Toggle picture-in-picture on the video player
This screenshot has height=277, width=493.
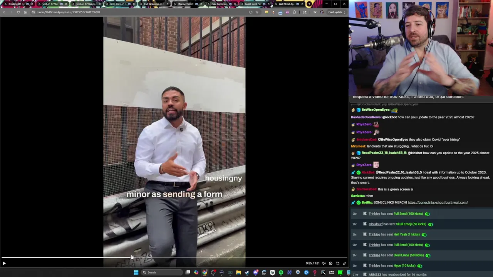click(x=337, y=264)
